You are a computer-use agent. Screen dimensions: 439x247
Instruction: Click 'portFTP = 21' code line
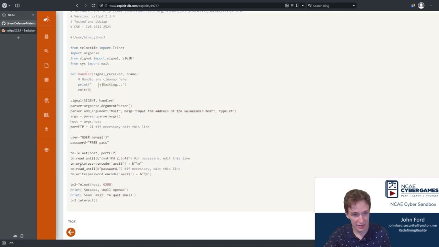[x=110, y=127]
